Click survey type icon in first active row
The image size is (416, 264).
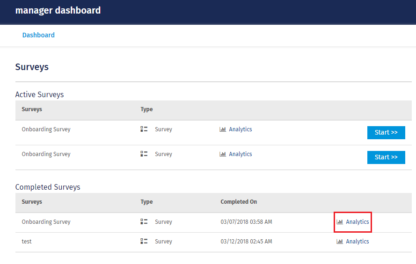pos(144,129)
